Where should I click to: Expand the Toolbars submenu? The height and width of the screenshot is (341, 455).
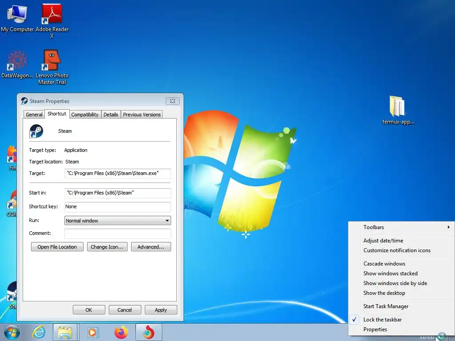coord(401,227)
